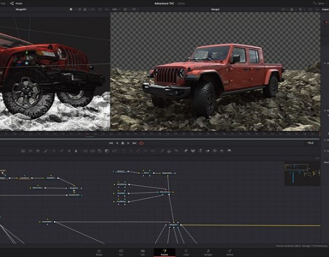The height and width of the screenshot is (257, 329).
Task: Click the current time field showing 19.0
Action: pos(310,143)
